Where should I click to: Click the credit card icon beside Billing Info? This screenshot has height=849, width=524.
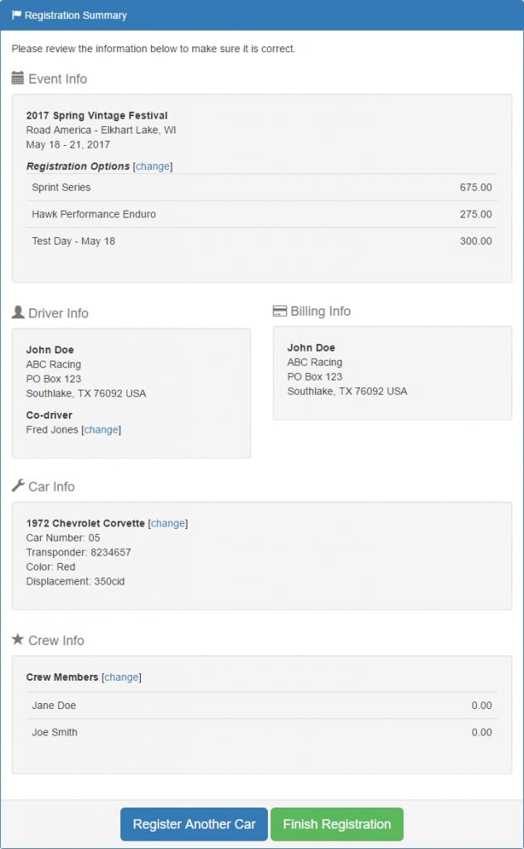pos(279,311)
